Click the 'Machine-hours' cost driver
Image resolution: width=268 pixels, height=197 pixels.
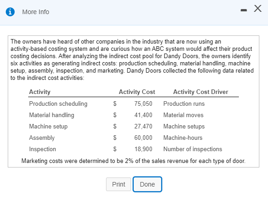coord(183,138)
